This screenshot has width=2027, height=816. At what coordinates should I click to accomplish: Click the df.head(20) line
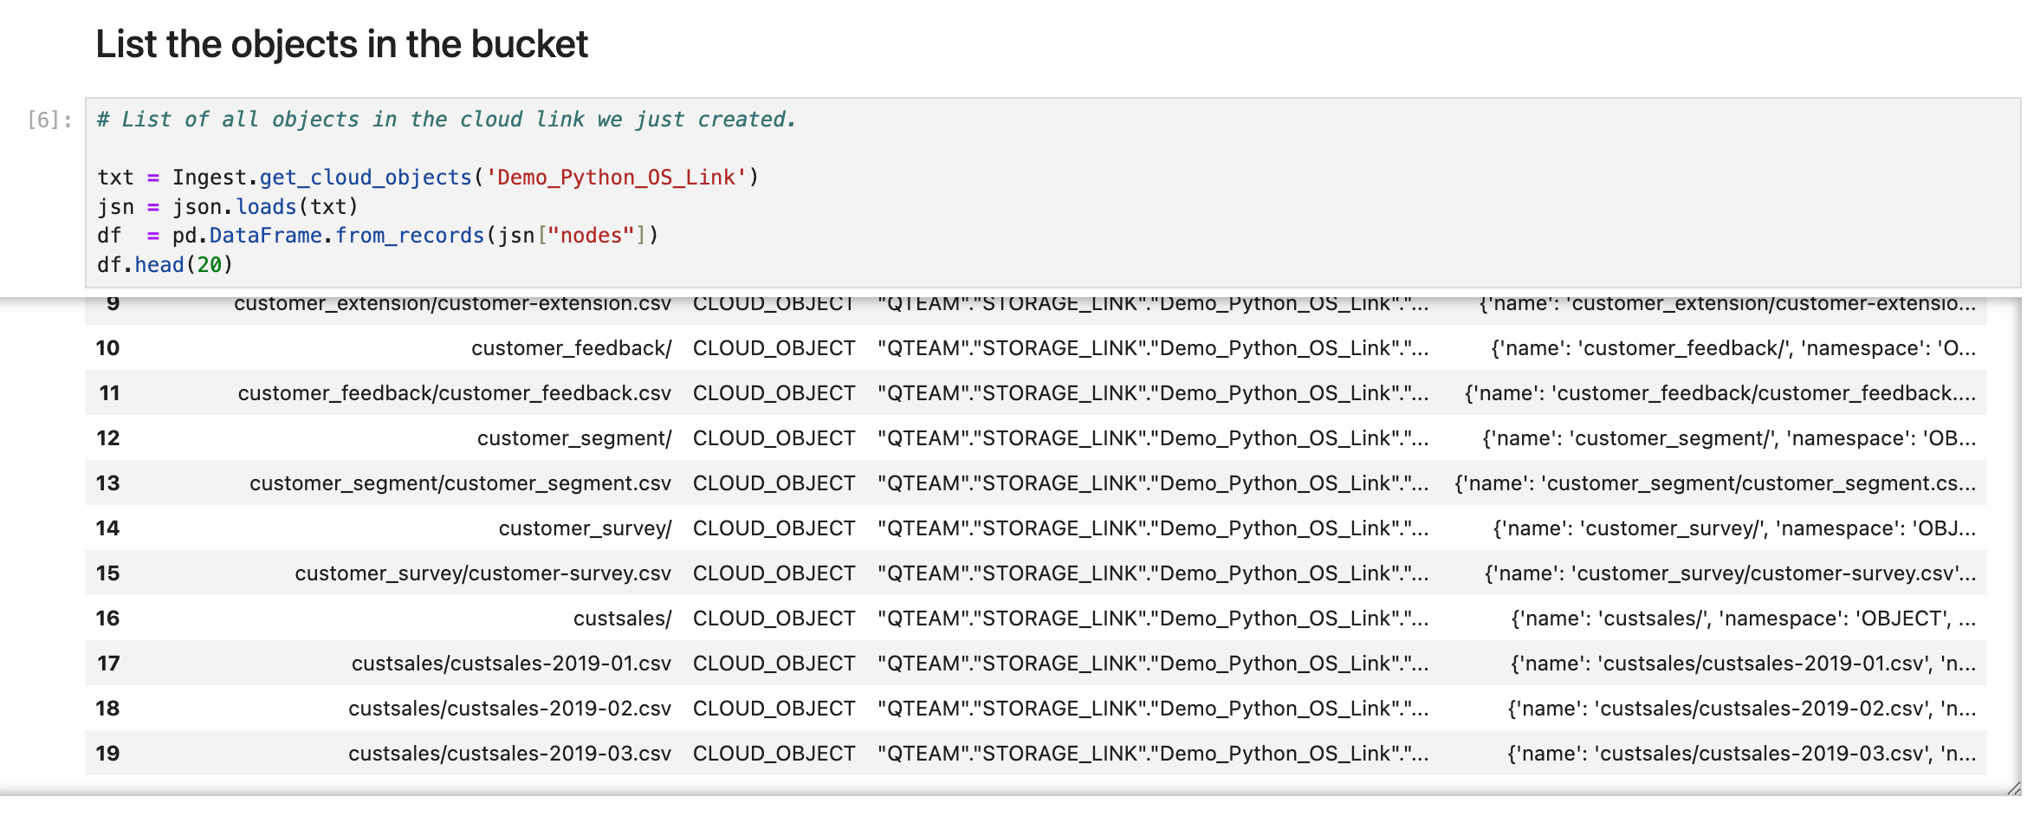(164, 264)
